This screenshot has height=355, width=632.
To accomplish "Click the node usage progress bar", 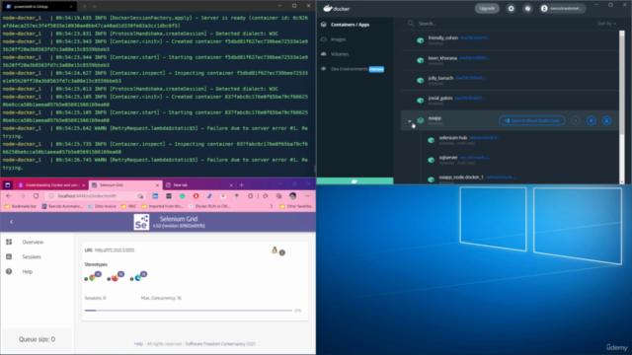I will 189,311.
